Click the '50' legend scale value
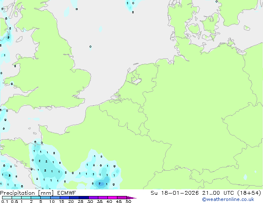 click(128, 201)
